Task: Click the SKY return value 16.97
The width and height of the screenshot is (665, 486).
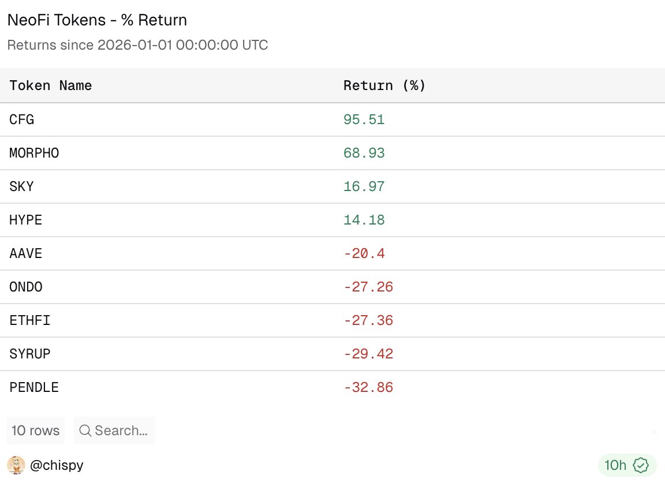Action: pos(364,186)
